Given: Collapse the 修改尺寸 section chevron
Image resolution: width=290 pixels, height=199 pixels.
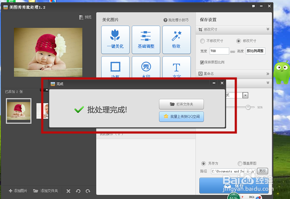Looking at the screenshot, I should click(268, 29).
